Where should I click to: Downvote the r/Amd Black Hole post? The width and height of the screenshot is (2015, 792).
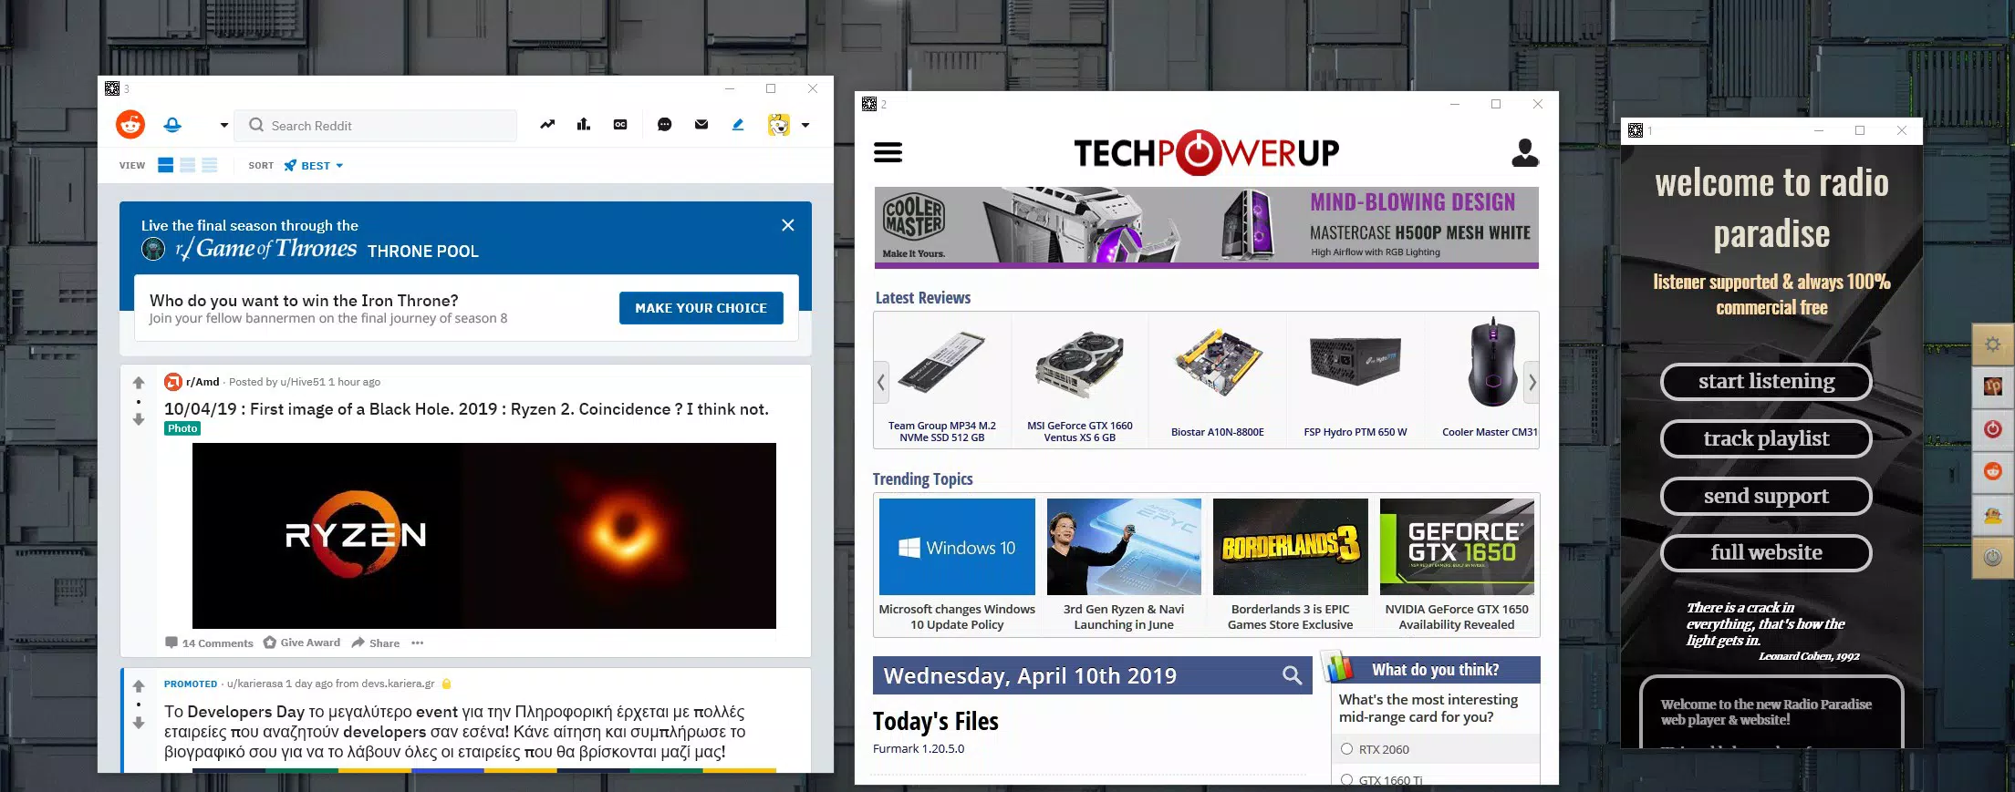pos(139,419)
